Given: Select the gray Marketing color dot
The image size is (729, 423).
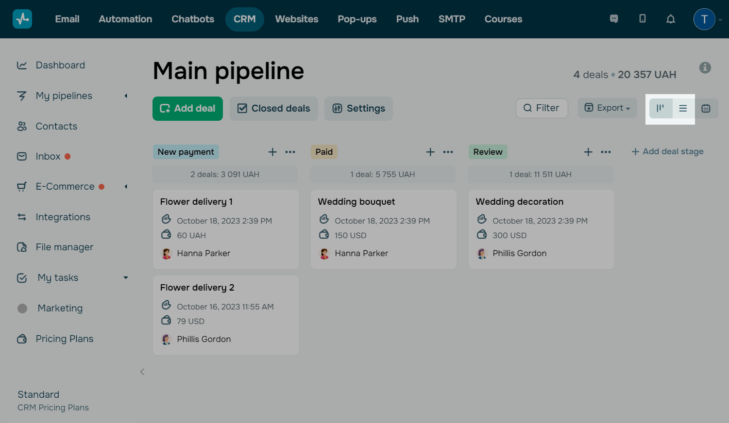Looking at the screenshot, I should [22, 309].
